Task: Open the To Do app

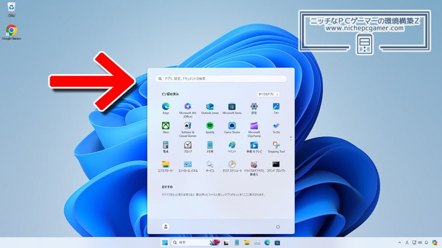Action: 276,128
